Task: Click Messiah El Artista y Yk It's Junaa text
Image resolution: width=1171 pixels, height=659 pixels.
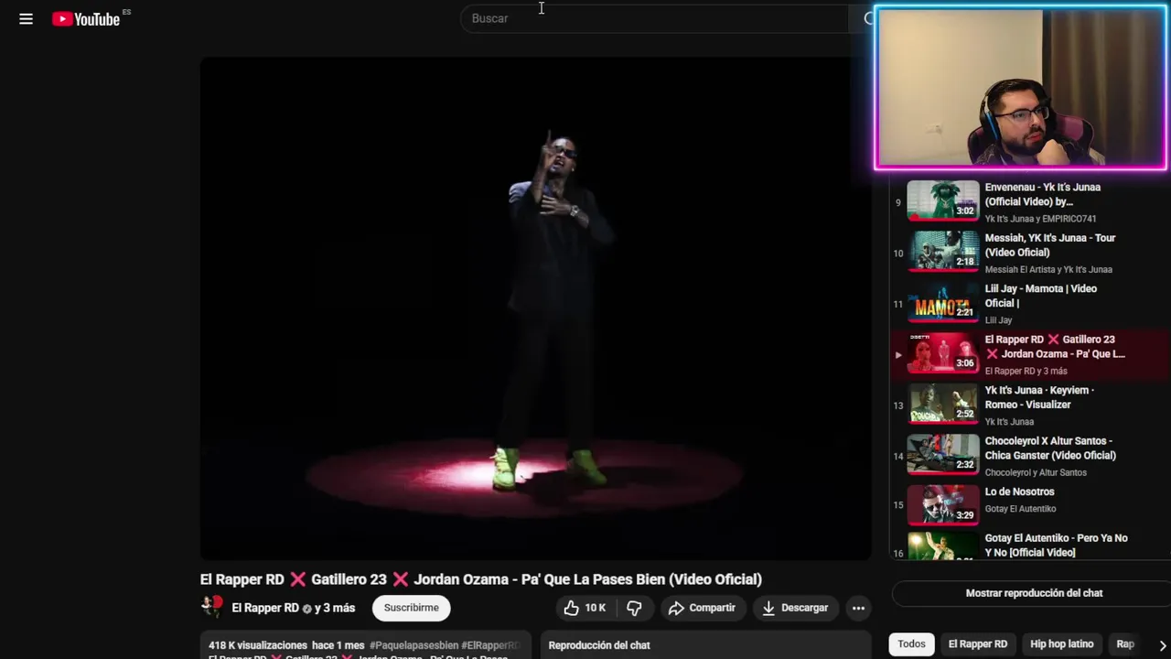Action: [x=1048, y=269]
